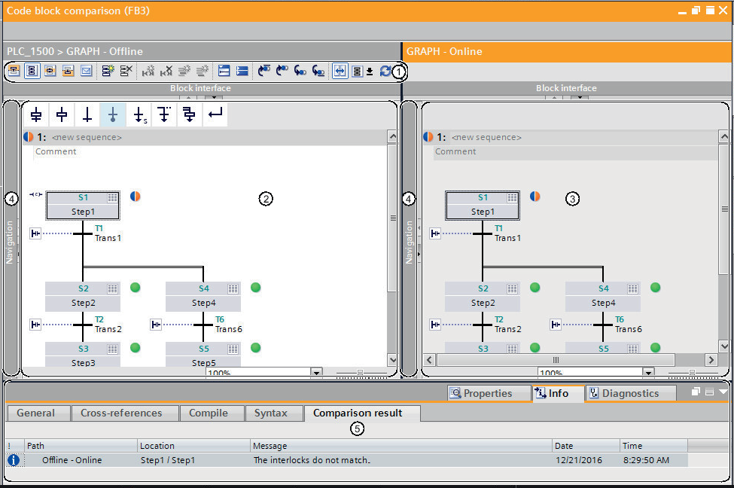The height and width of the screenshot is (488, 734).
Task: Open the online zoom percentage dropdown
Action: pyautogui.click(x=648, y=373)
